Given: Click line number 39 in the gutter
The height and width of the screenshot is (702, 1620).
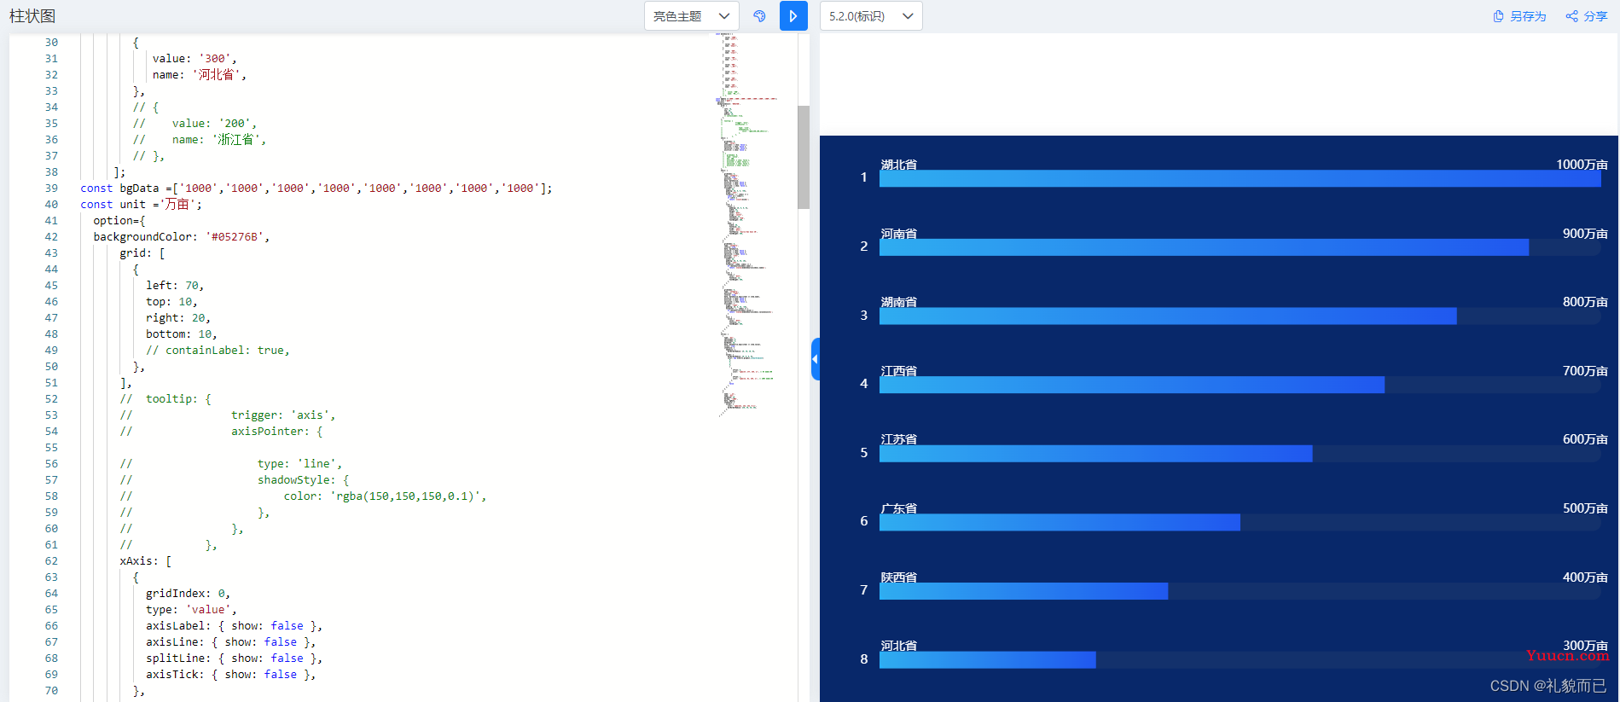Looking at the screenshot, I should tap(51, 189).
